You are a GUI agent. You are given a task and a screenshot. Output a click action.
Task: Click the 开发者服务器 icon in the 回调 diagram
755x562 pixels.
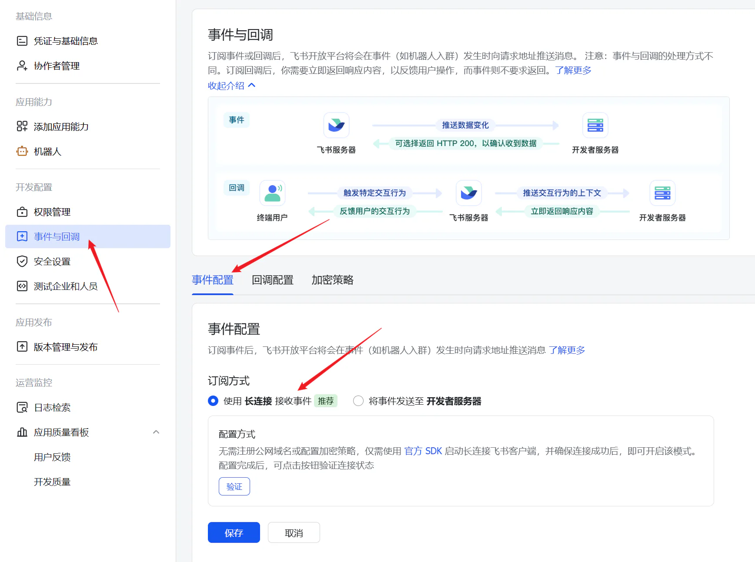coord(662,193)
